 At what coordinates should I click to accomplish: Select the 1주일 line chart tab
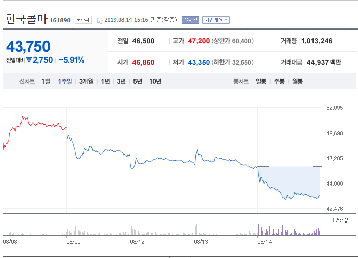pos(65,81)
